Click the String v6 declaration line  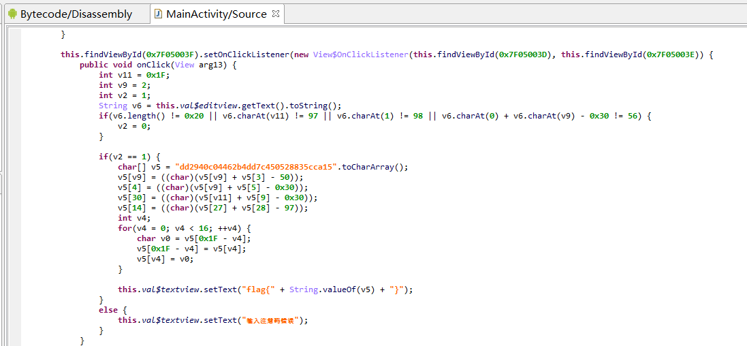pos(219,106)
